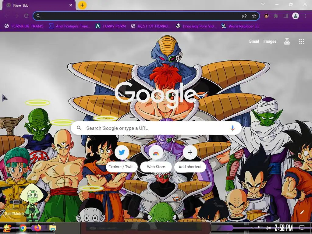Image resolution: width=312 pixels, height=234 pixels.
Task: Open the notification center icon
Action: (x=302, y=228)
